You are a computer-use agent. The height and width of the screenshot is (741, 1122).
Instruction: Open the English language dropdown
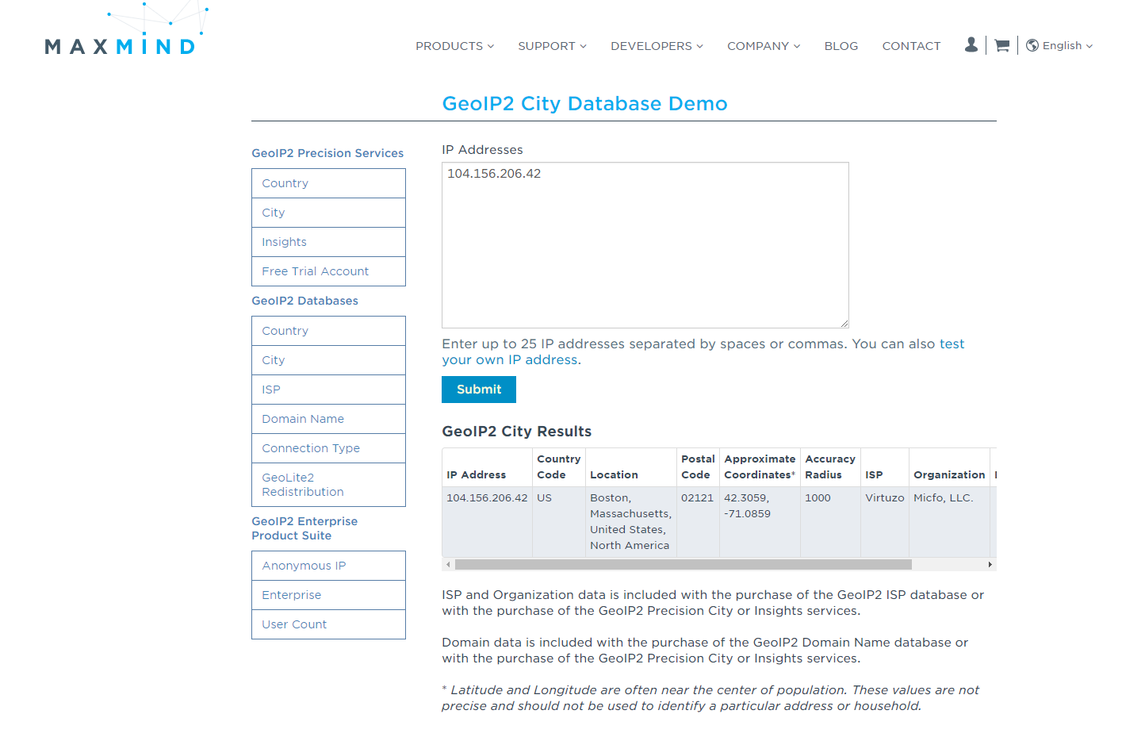coord(1067,45)
